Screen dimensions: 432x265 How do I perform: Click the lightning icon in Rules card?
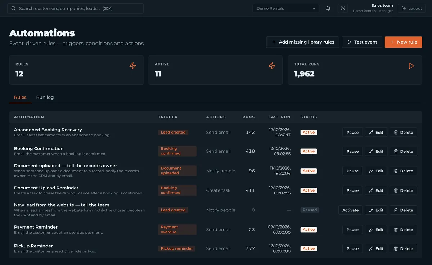[x=133, y=66]
